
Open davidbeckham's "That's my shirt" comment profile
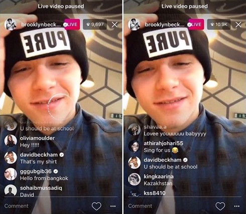coord(11,158)
